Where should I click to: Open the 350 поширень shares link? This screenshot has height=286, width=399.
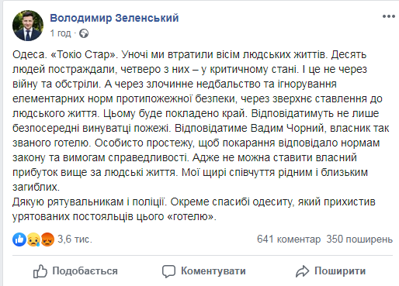click(359, 239)
